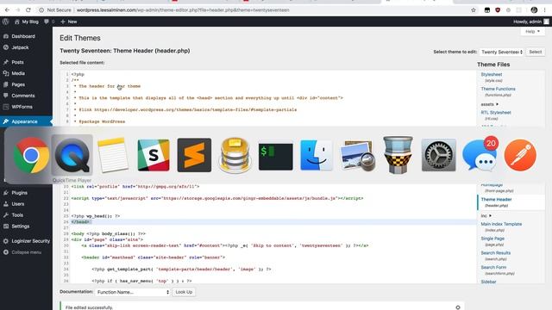Image resolution: width=552 pixels, height=310 pixels.
Task: Open Documentation Function Name dropdown
Action: click(x=133, y=292)
